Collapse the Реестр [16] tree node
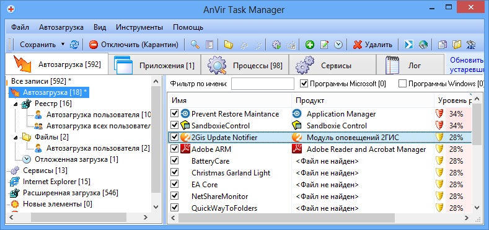489x230 pixels. [x=15, y=104]
